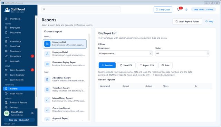This screenshot has width=221, height=127.
Task: Go to Timesheets page label
Action: (15, 51)
